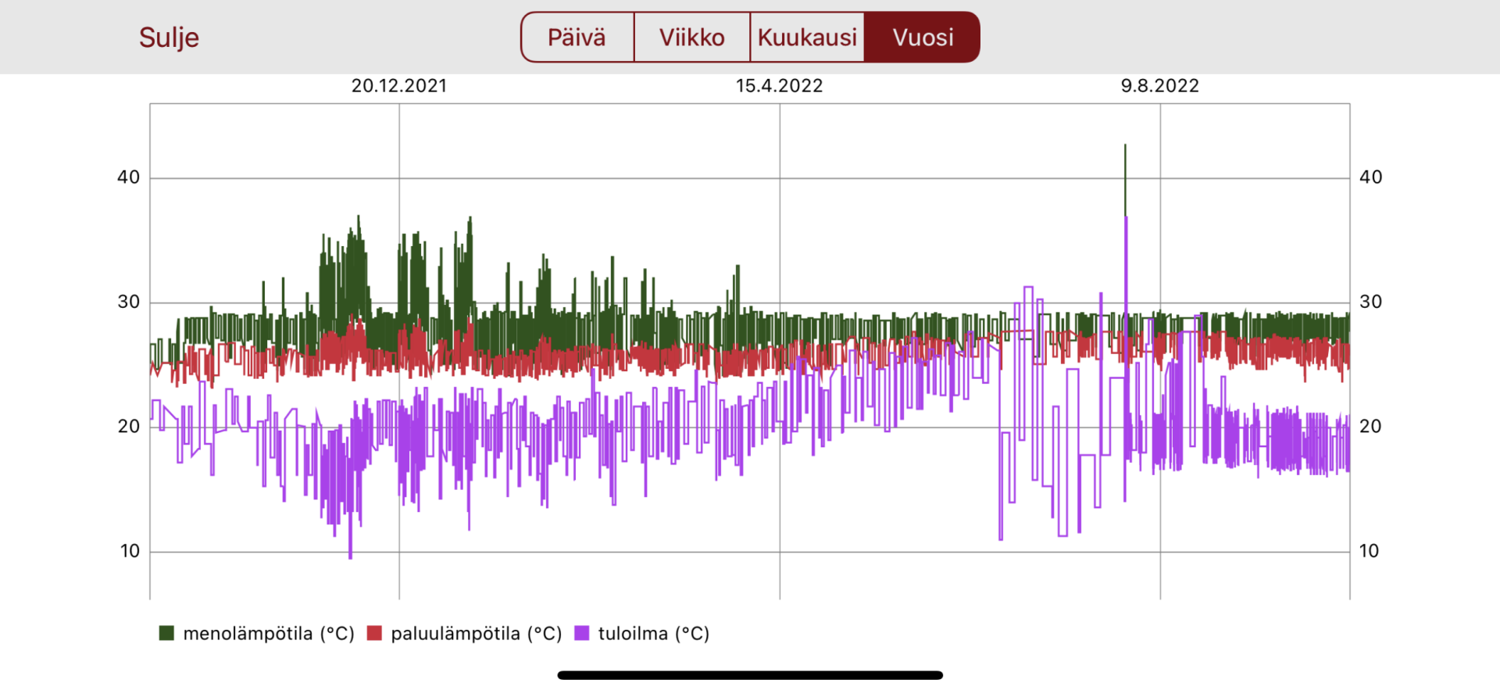
Task: Tap the 15.4.2022 date label
Action: pyautogui.click(x=779, y=86)
